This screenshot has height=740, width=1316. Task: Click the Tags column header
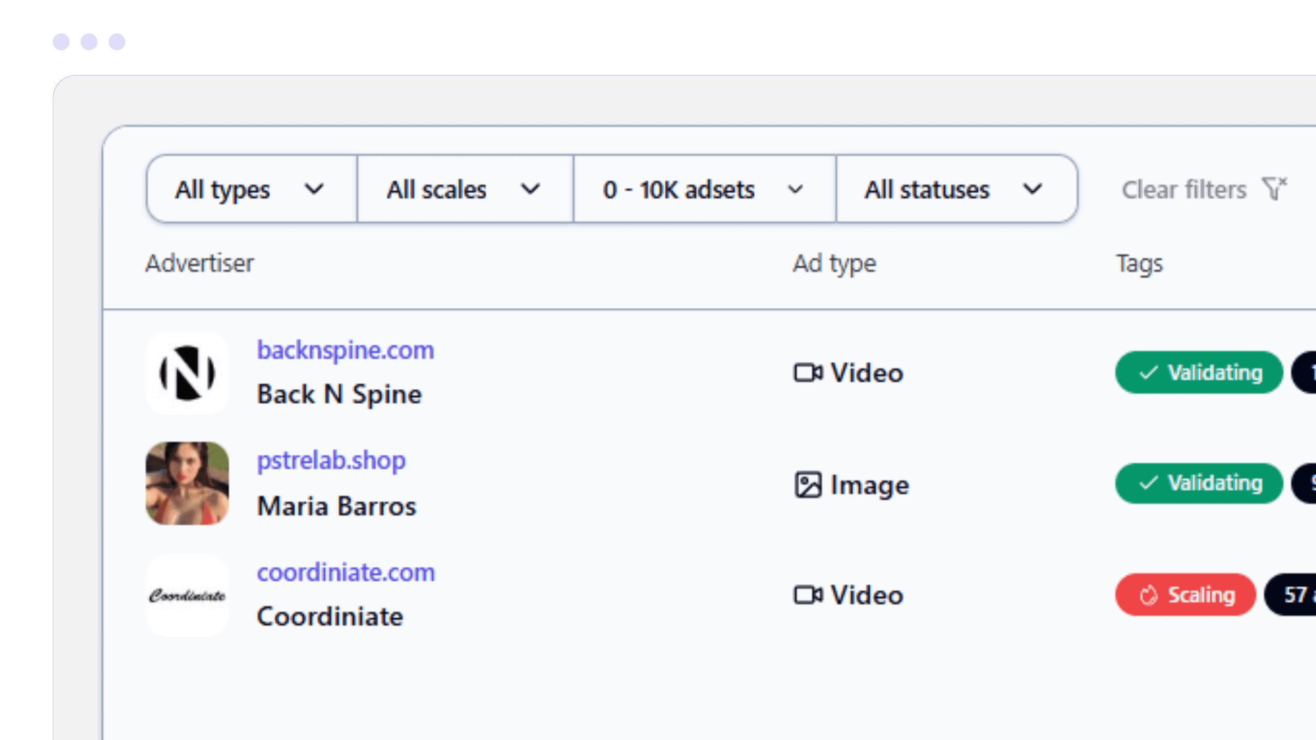click(x=1139, y=264)
